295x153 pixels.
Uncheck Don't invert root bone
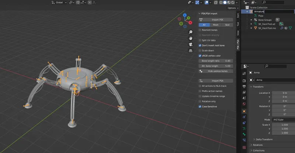point(200,45)
